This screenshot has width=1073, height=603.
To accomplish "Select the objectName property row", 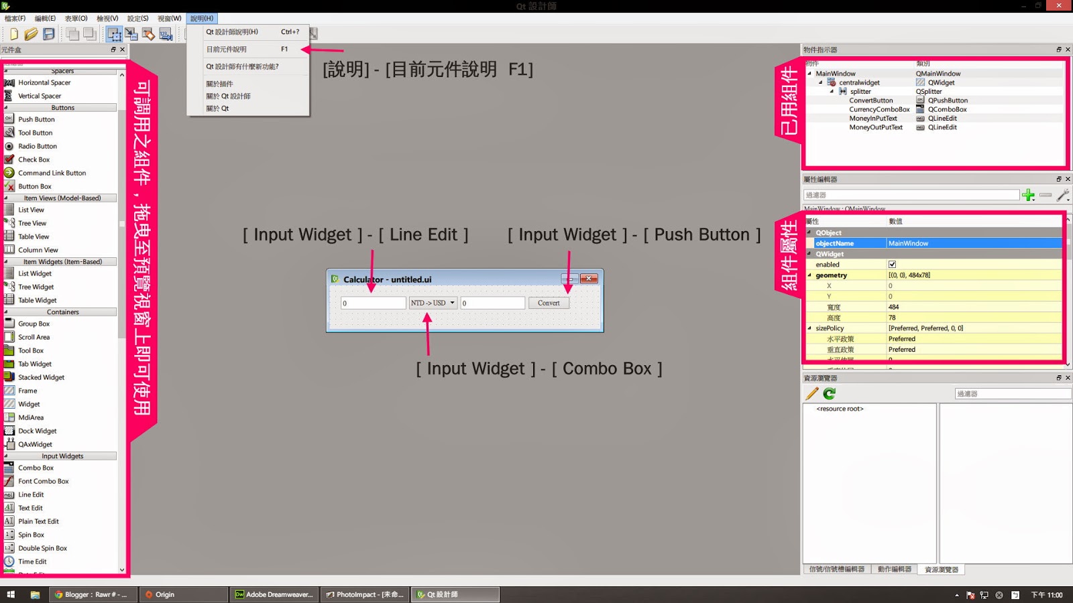I will [x=934, y=243].
